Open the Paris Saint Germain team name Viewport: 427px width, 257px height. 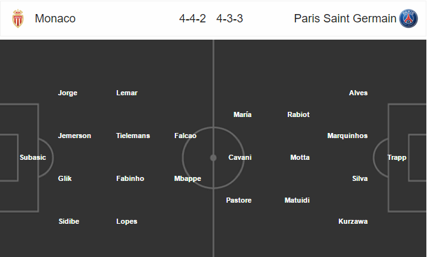tap(345, 19)
